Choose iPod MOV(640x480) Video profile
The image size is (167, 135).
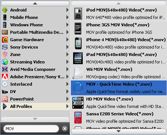(119, 14)
